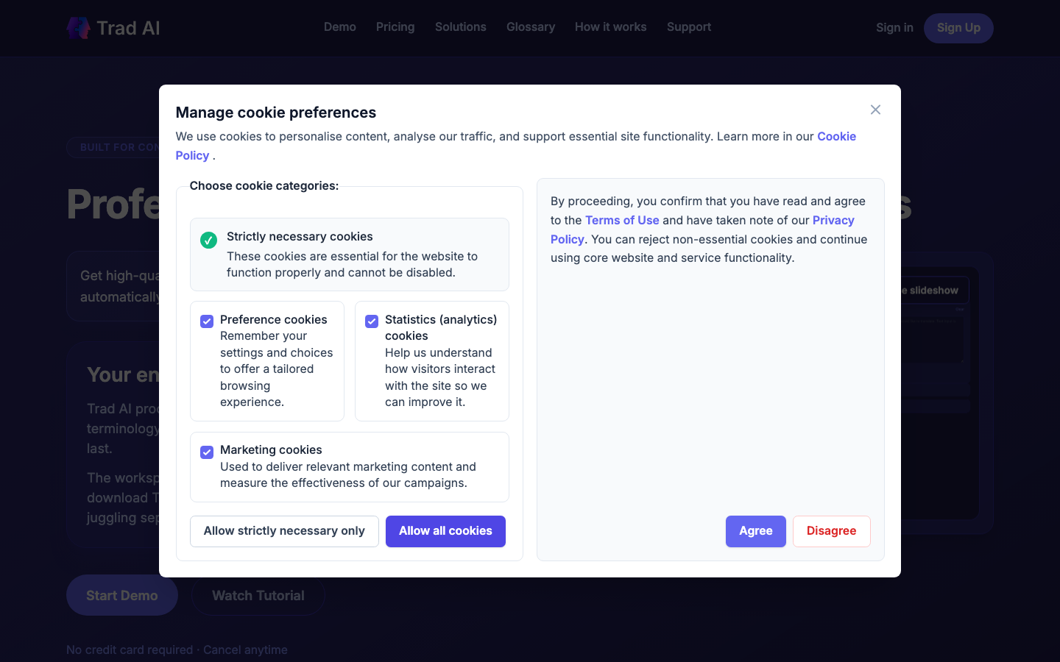Uncheck the Statistics (analytics) cookies checkbox

coord(372,321)
